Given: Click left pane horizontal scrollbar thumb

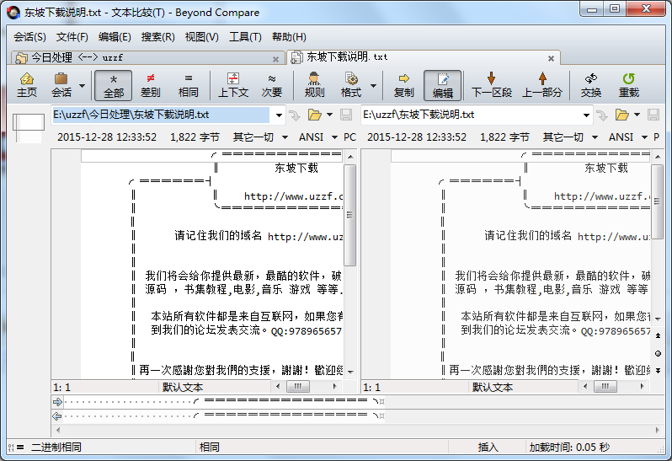Looking at the screenshot, I should (x=298, y=386).
